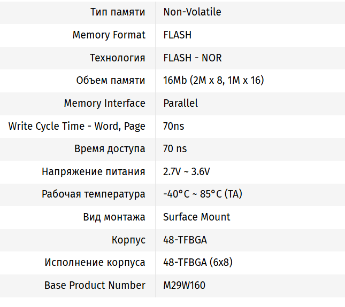
Task: Select the "-40°C ~ 85°C (TA)" value
Action: point(203,194)
